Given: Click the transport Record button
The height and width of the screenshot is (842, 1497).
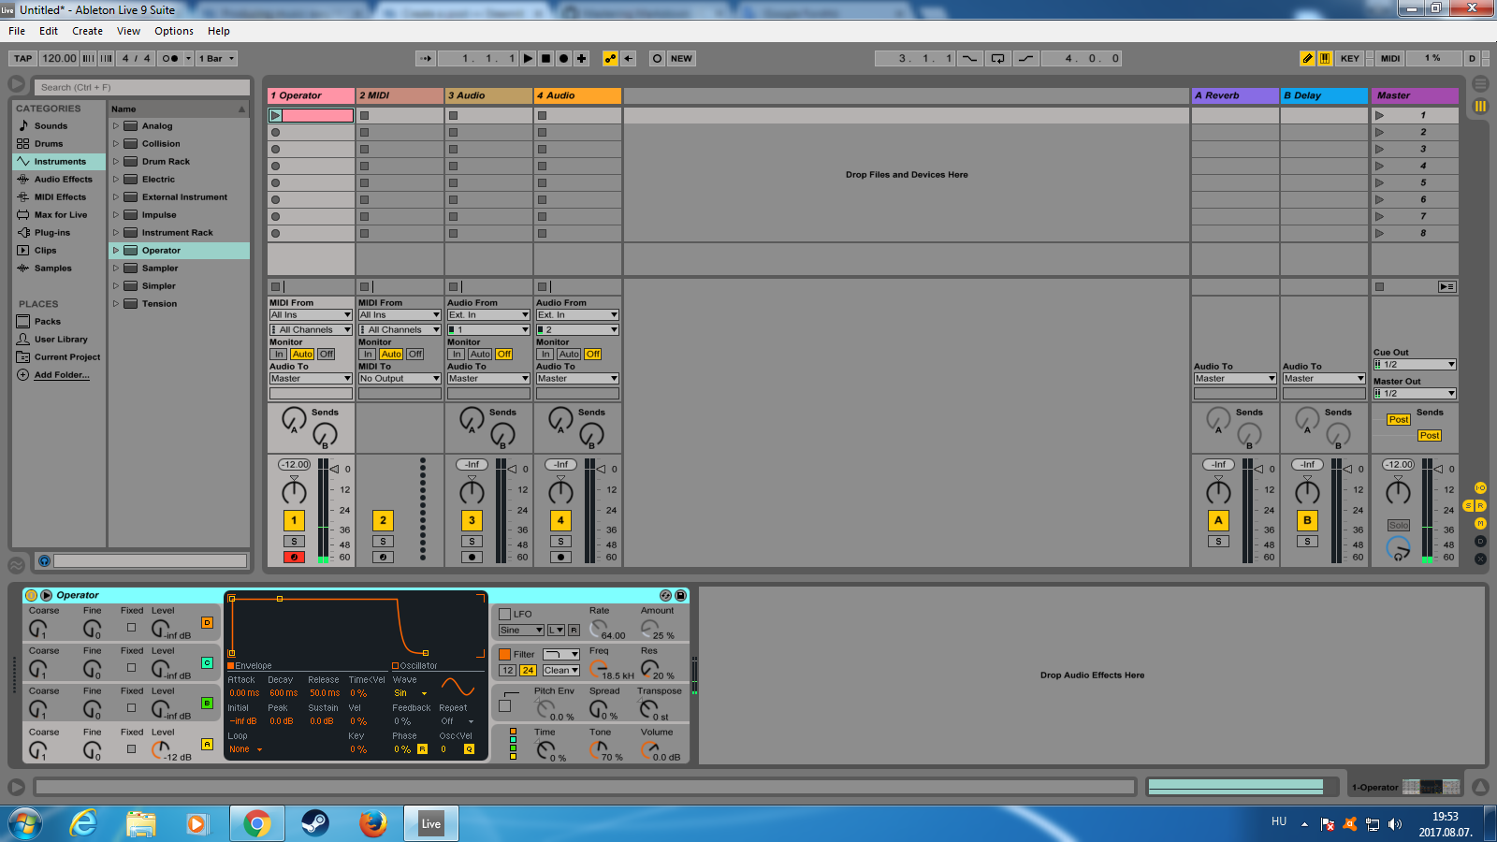Looking at the screenshot, I should click(x=563, y=58).
